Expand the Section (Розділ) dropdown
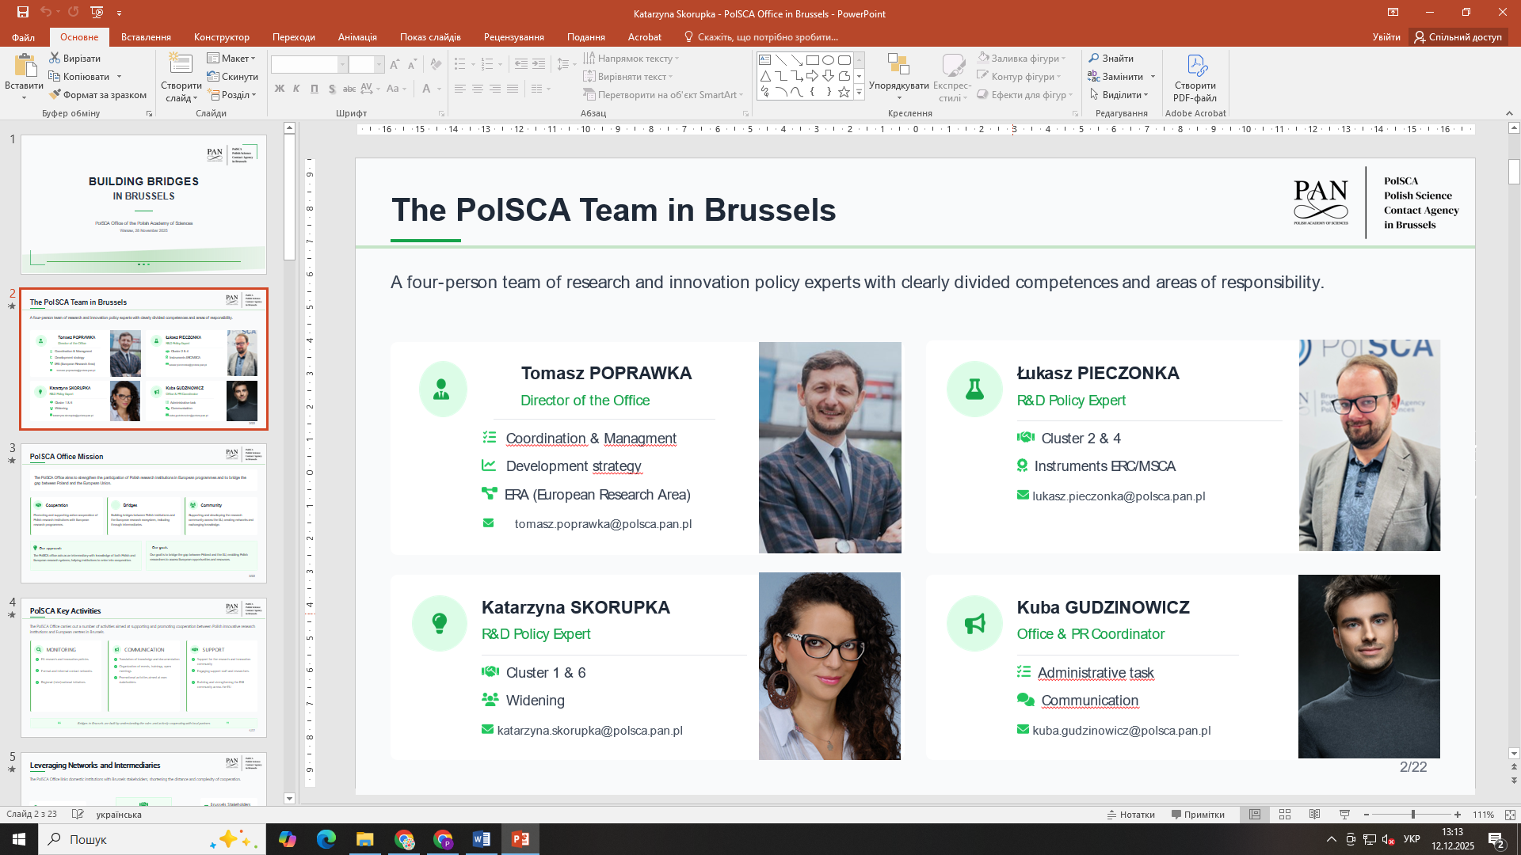 tap(233, 94)
